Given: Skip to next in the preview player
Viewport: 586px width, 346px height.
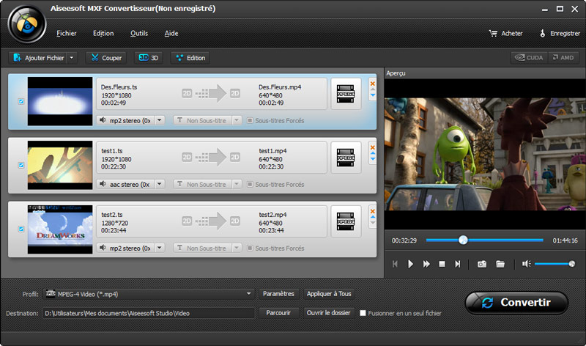Looking at the screenshot, I should coord(458,264).
